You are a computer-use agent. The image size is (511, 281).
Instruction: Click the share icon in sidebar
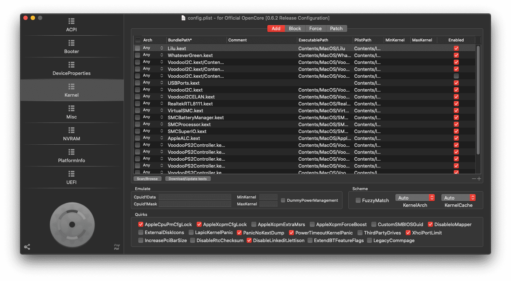coord(27,247)
